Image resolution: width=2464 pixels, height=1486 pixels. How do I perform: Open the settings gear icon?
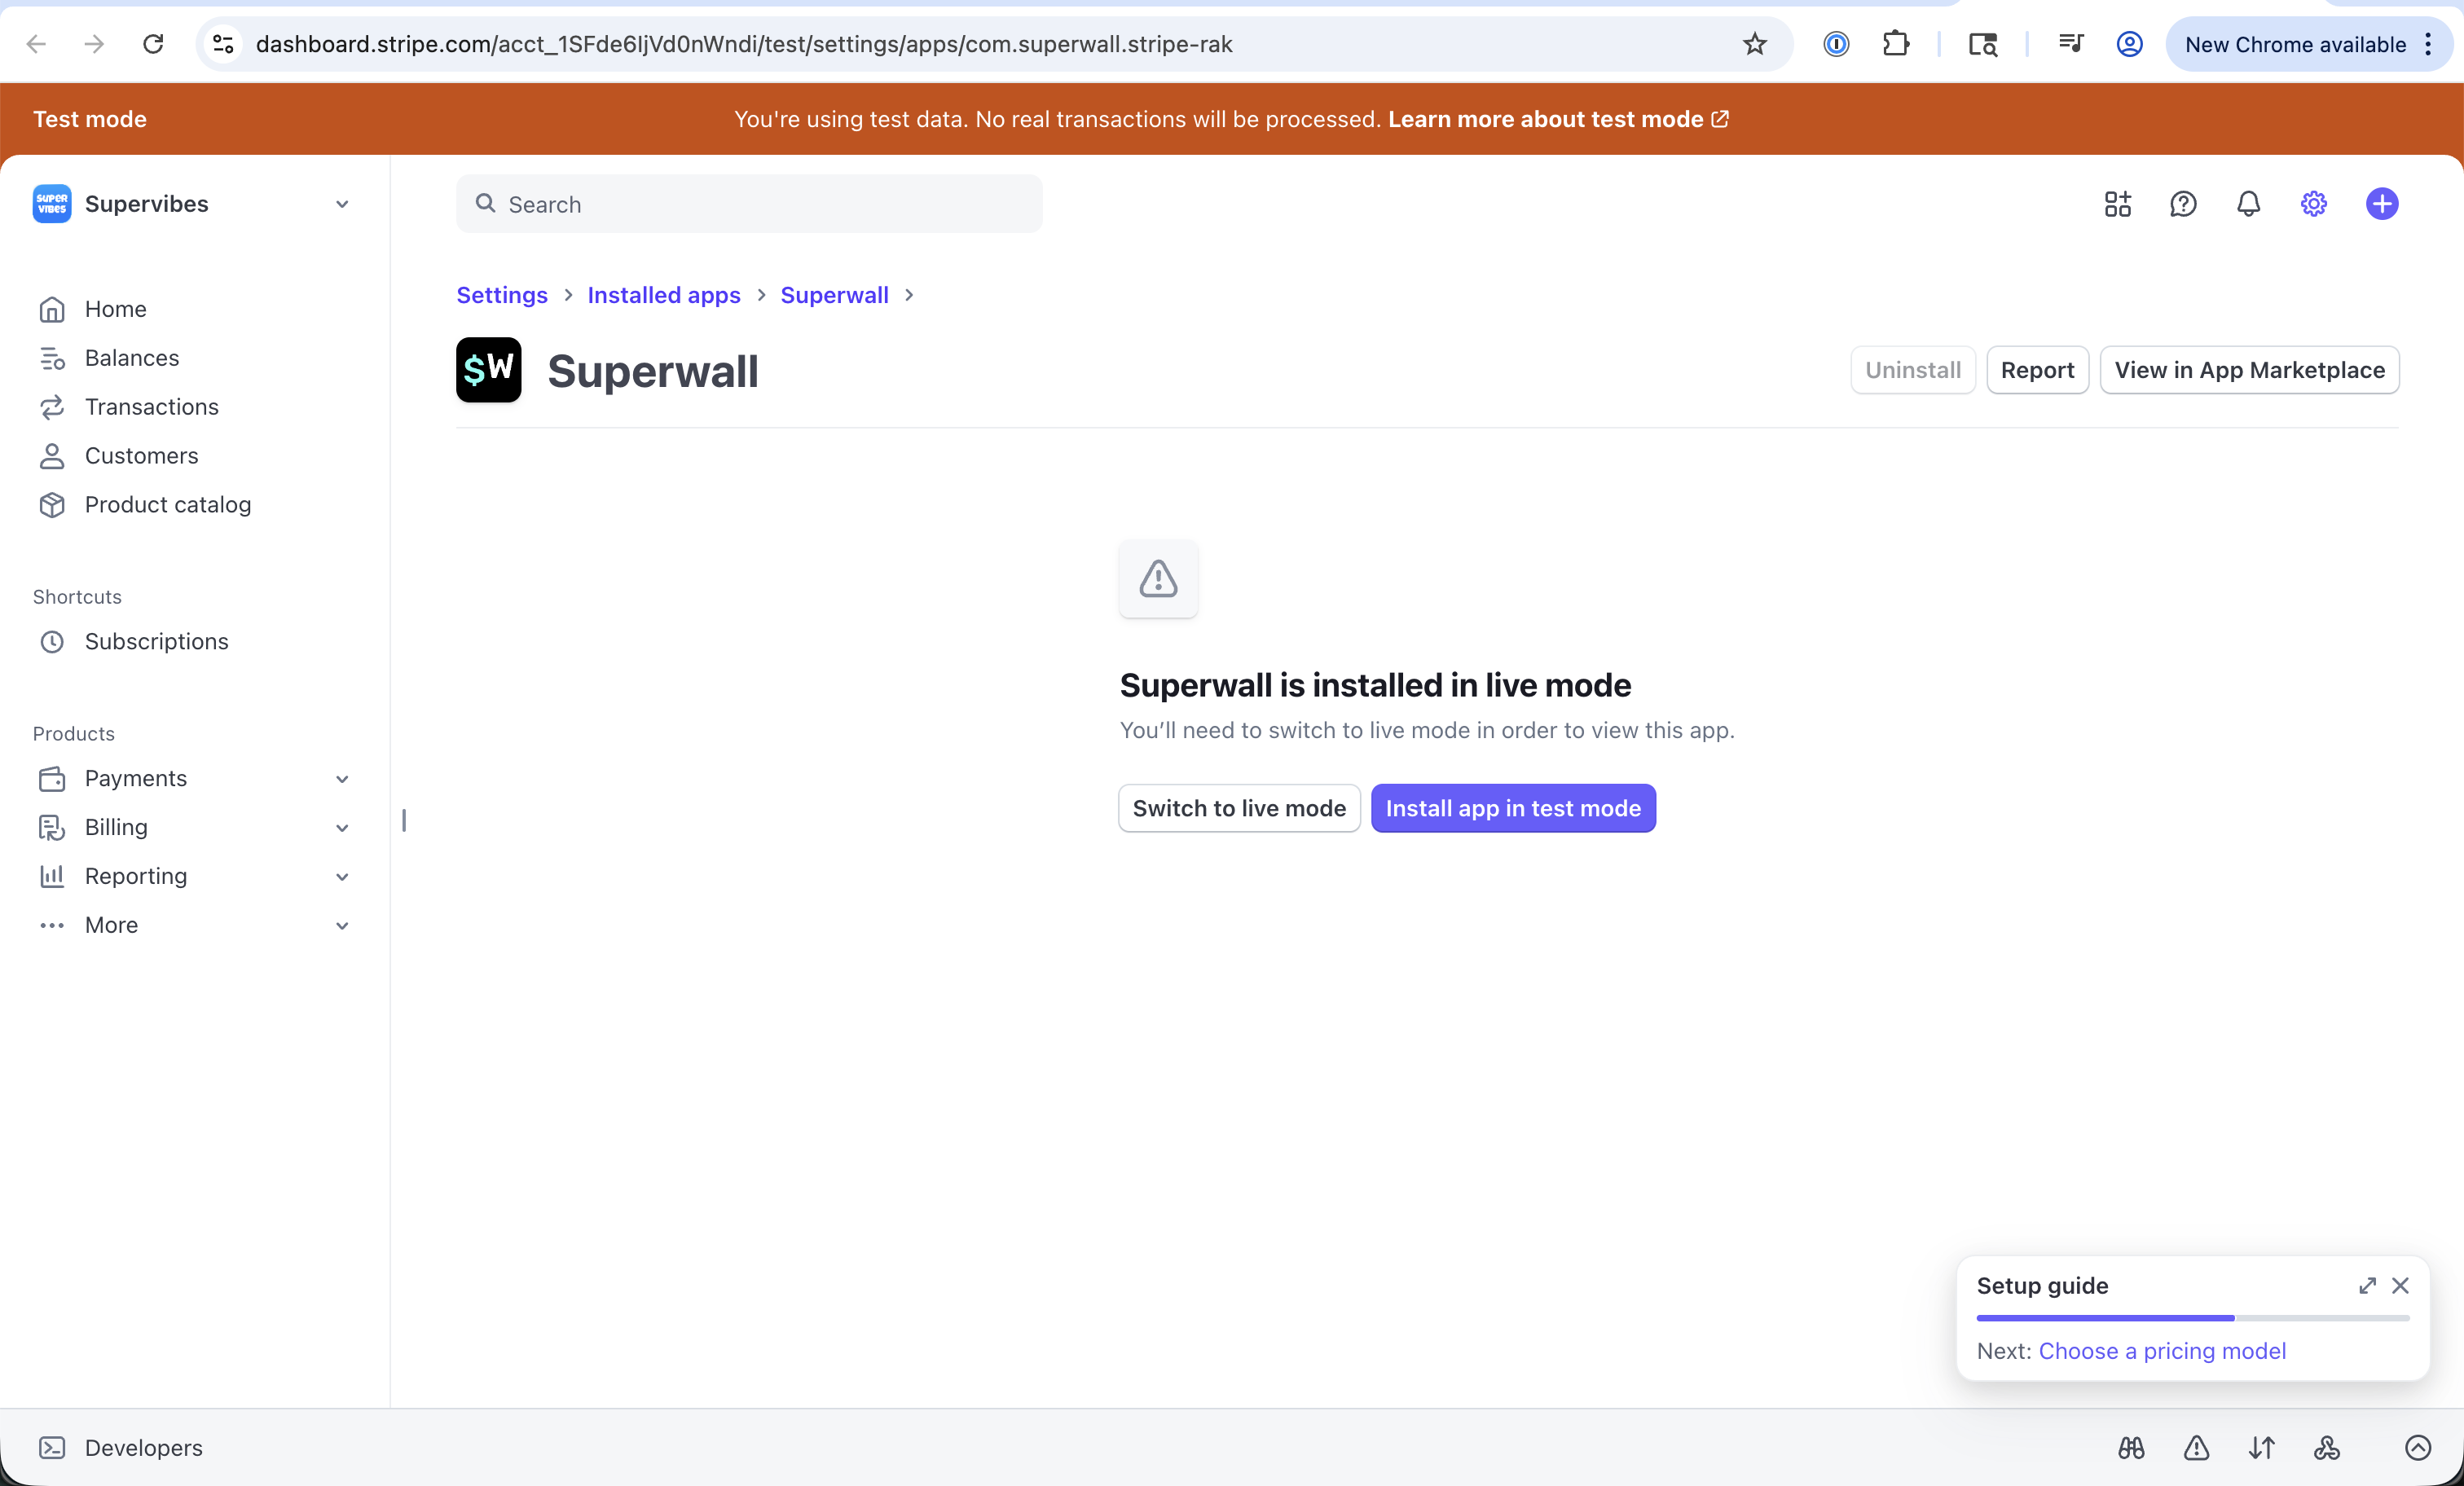click(x=2314, y=204)
